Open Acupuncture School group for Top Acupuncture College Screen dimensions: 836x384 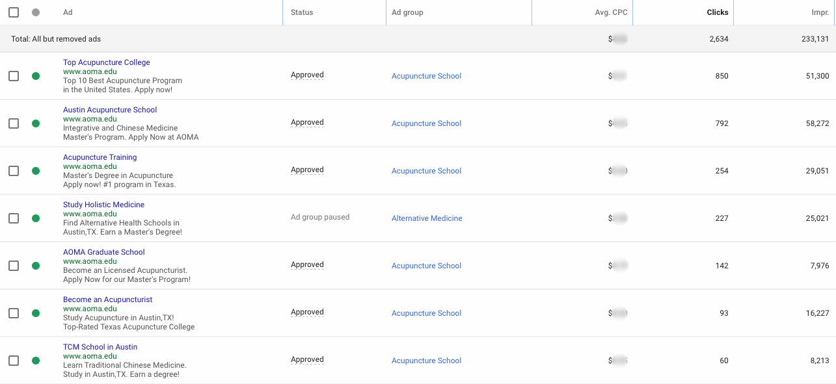click(x=426, y=76)
